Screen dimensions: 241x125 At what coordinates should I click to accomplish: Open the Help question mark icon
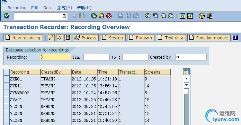pyautogui.click(x=202, y=16)
